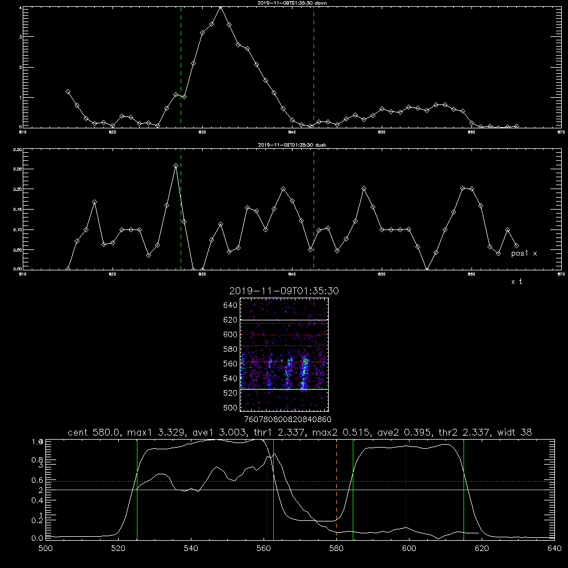The image size is (568, 568).
Task: Click the green vertical line near 525 in bottom plot
Action: click(137, 489)
